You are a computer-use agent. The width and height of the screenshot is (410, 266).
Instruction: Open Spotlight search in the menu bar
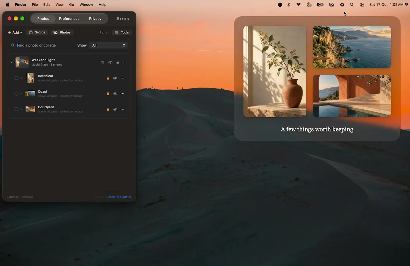click(352, 5)
